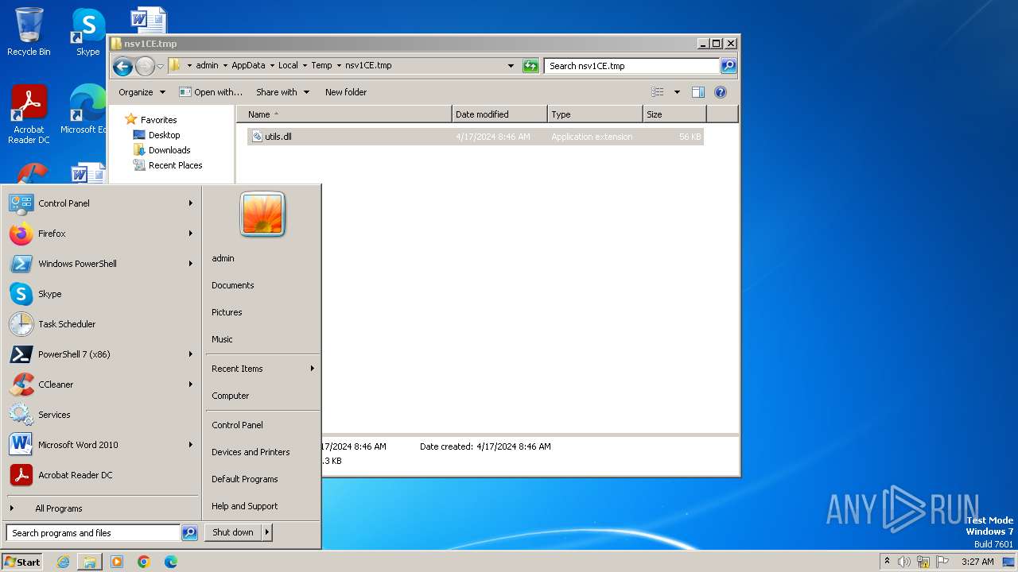Click Search programs and files field
Image resolution: width=1018 pixels, height=572 pixels.
pyautogui.click(x=94, y=533)
